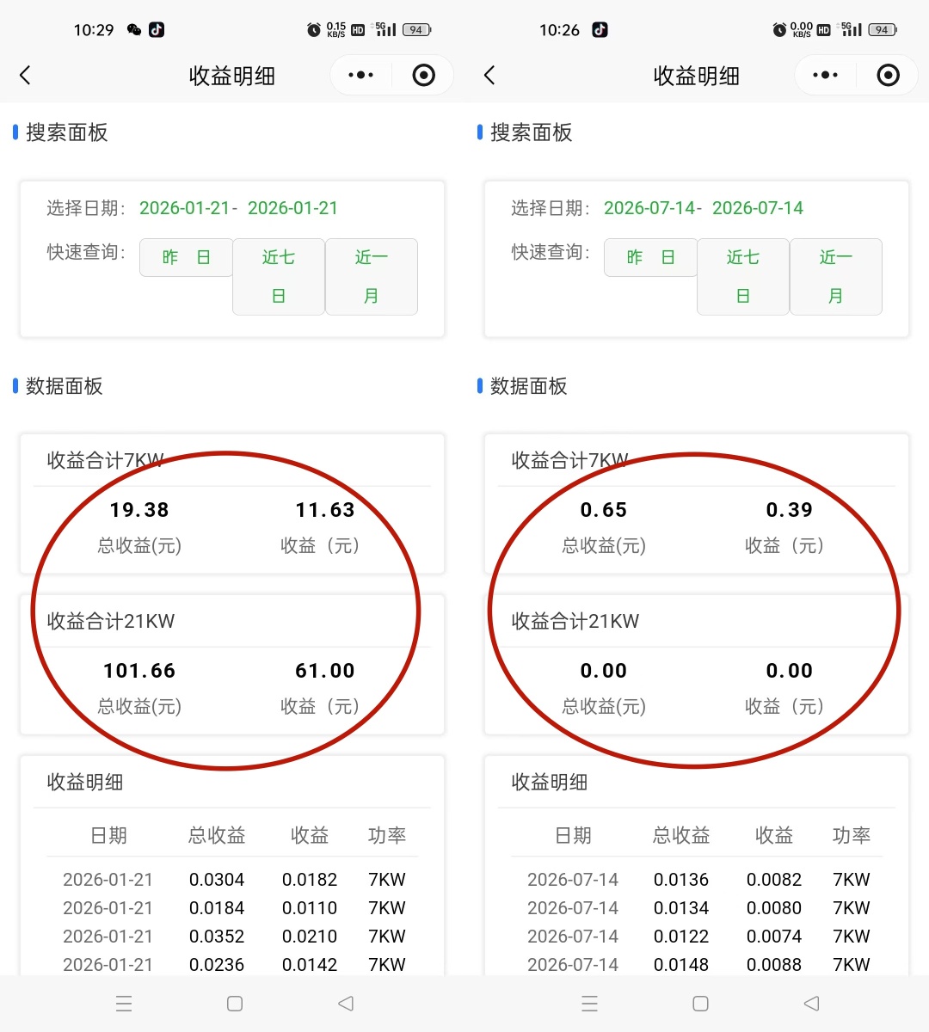Tap the 日期 column header in the right table
The width and height of the screenshot is (929, 1032).
point(573,835)
